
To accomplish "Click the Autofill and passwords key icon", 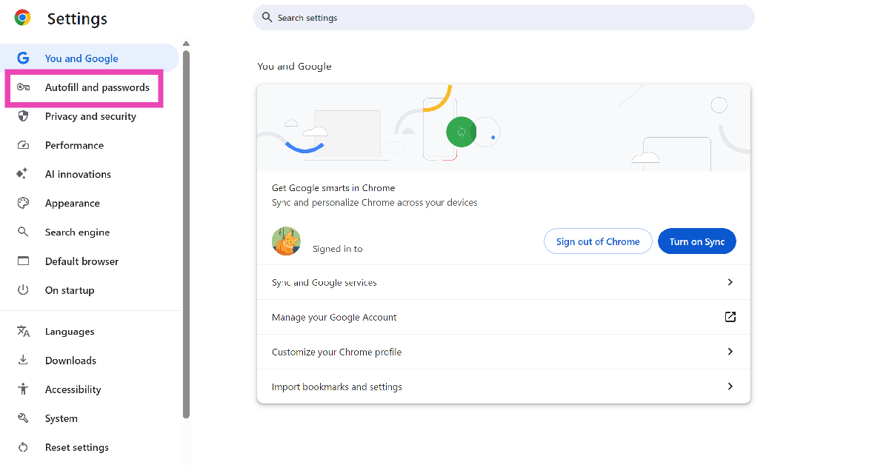I will click(x=23, y=87).
